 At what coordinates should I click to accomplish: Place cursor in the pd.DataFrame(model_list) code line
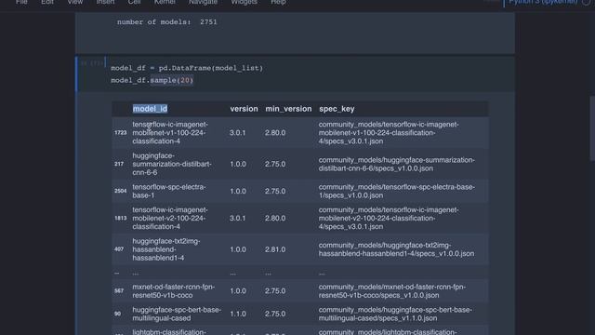[x=187, y=68]
